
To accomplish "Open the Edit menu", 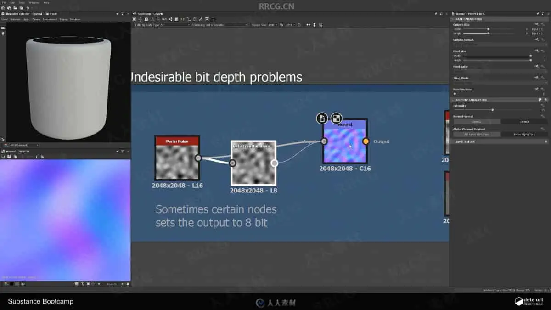I will pos(12,2).
